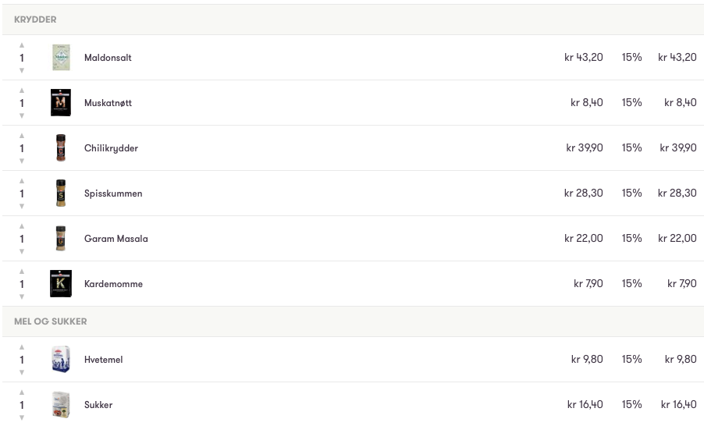Decrease Muskatnøtt quantity with down arrow
Image resolution: width=704 pixels, height=426 pixels.
coord(22,115)
